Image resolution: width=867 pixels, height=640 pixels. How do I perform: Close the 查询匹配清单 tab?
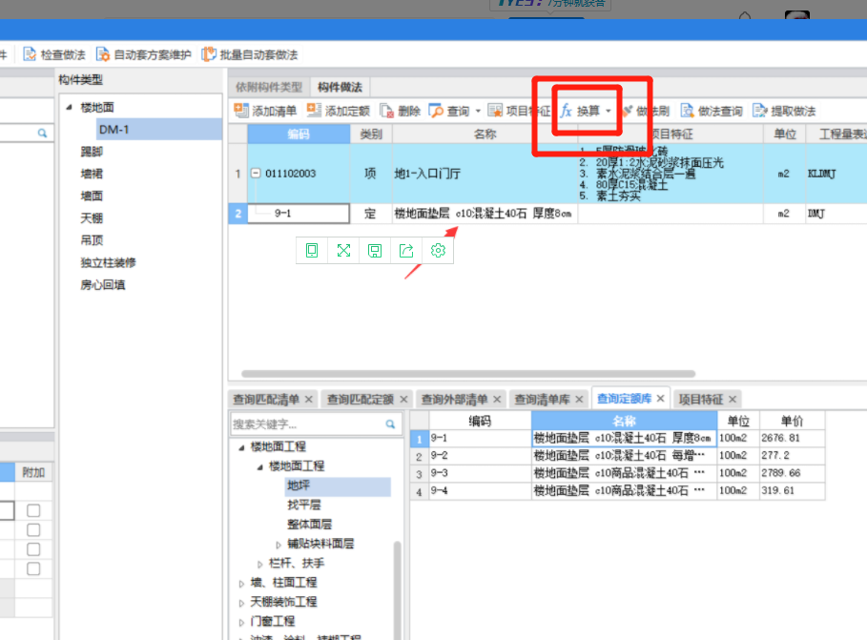point(308,399)
